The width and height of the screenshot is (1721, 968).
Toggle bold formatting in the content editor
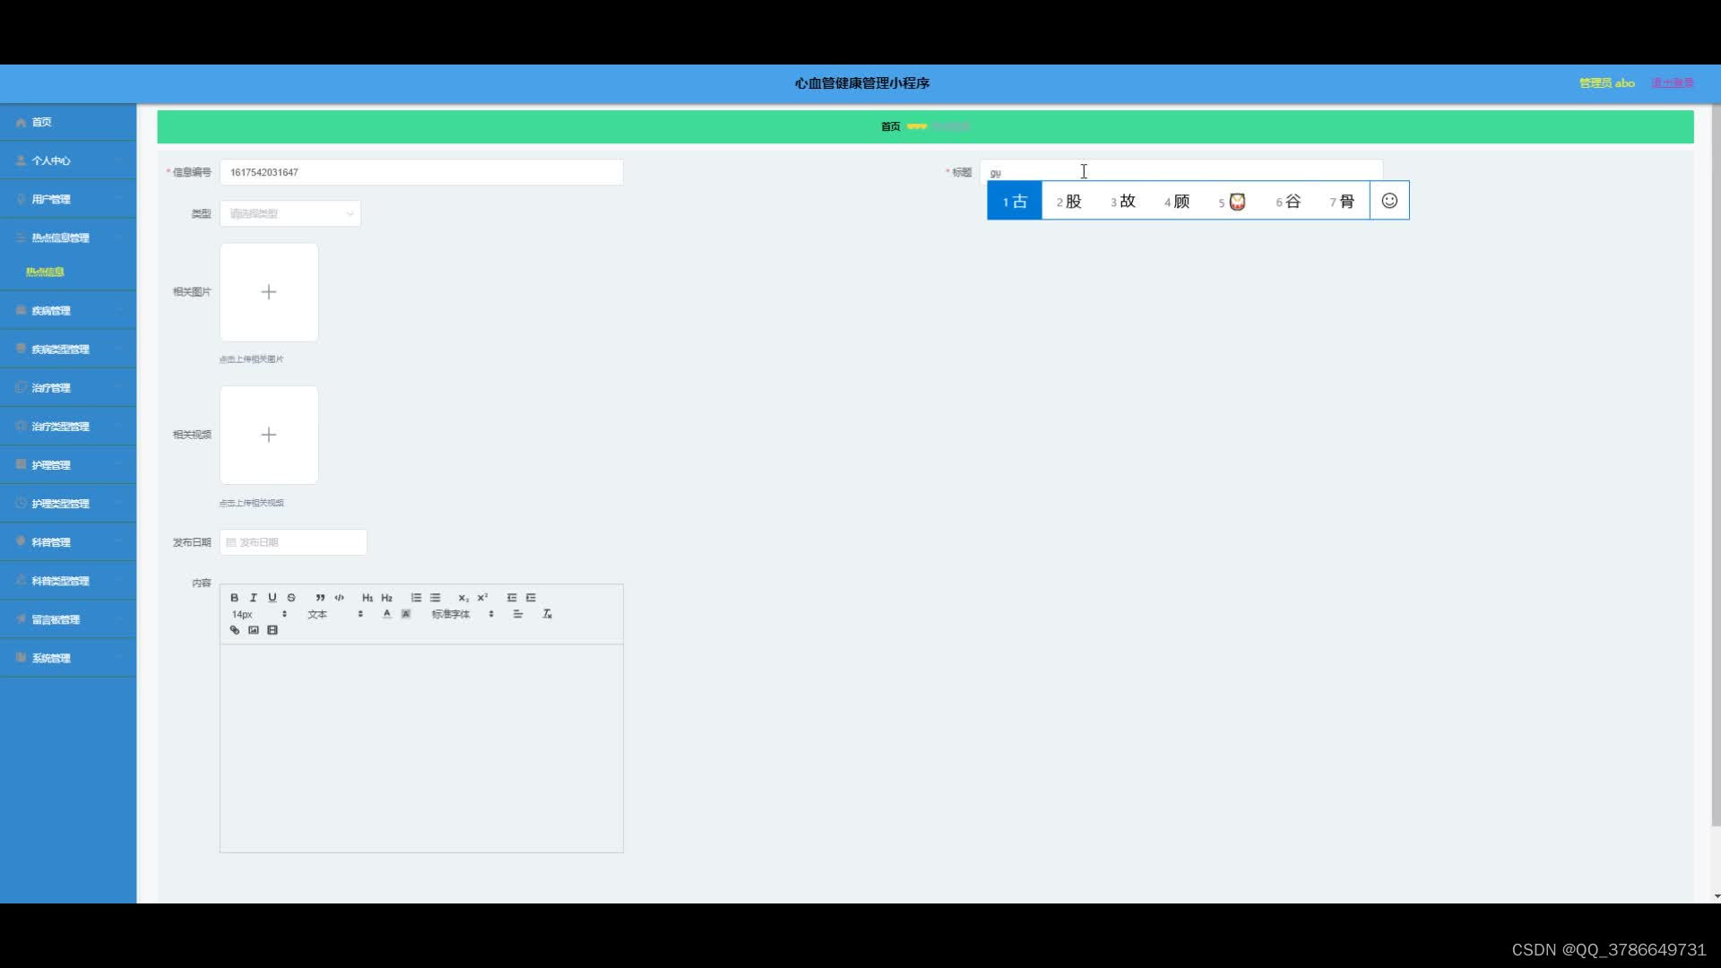point(234,598)
